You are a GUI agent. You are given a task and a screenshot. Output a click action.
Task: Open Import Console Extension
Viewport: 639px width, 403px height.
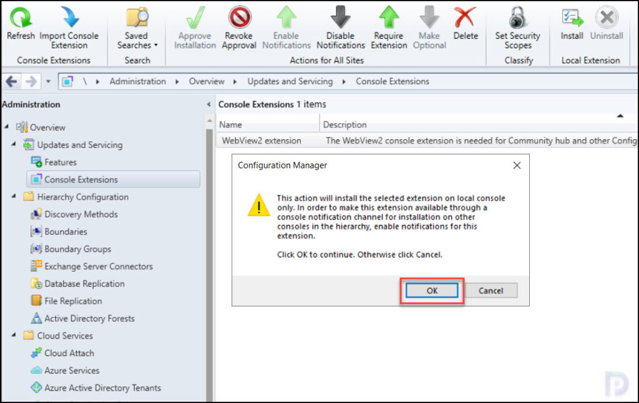[x=69, y=27]
